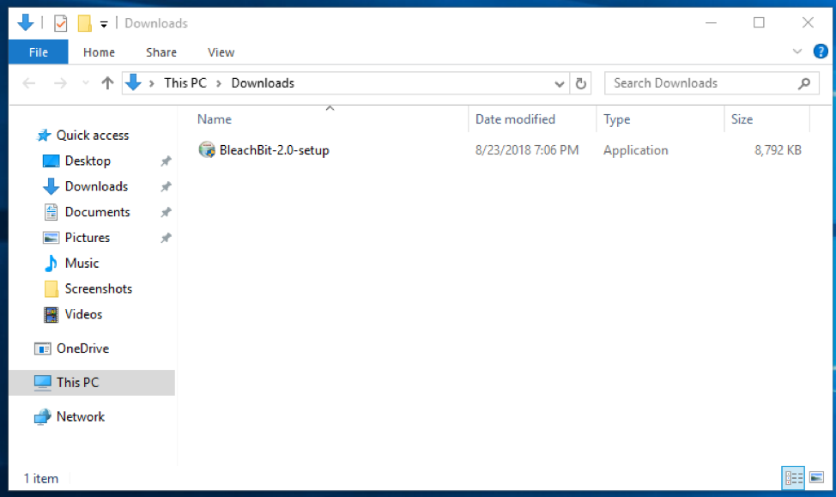Click the Refresh icon in address bar
The image size is (836, 497).
[581, 83]
